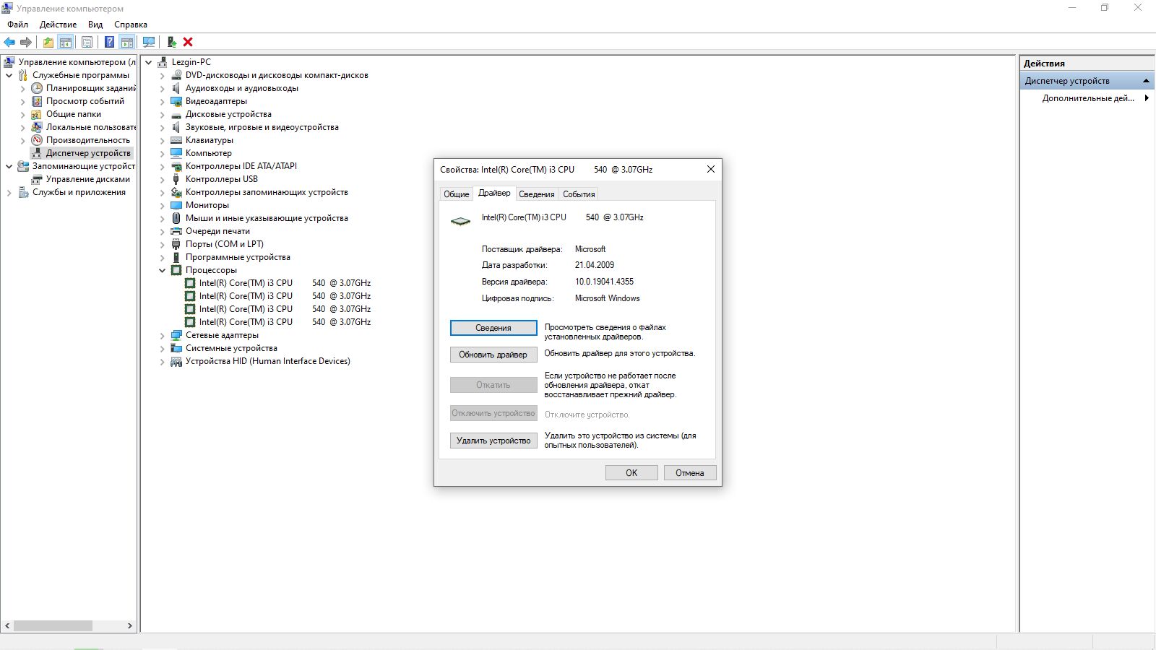Toggle Show/Hide Console Tree toolbar icon
Screen dimensions: 1156x650
click(66, 42)
